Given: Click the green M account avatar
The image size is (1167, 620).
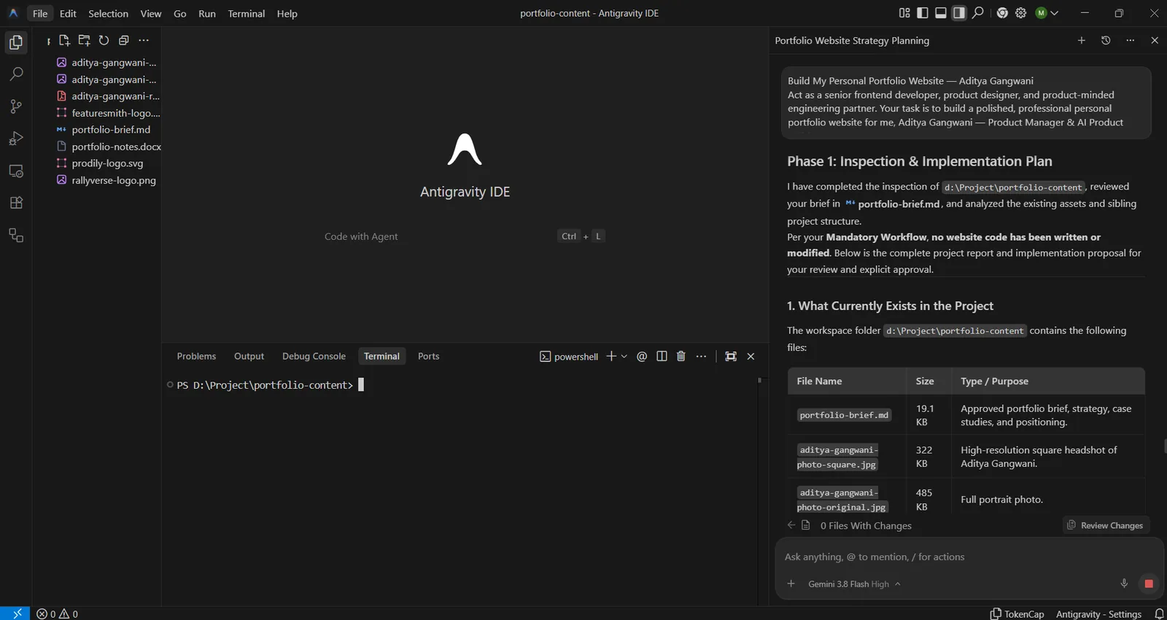Looking at the screenshot, I should pyautogui.click(x=1041, y=13).
